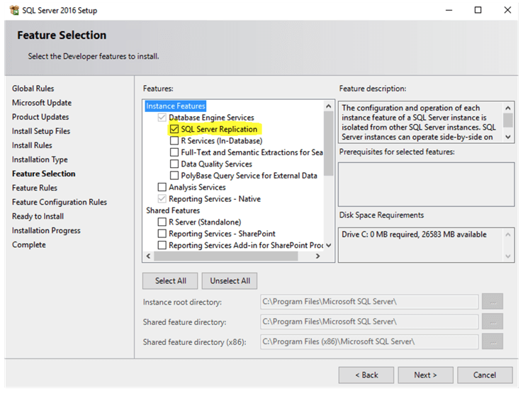
Task: Click the Select All button
Action: point(170,281)
